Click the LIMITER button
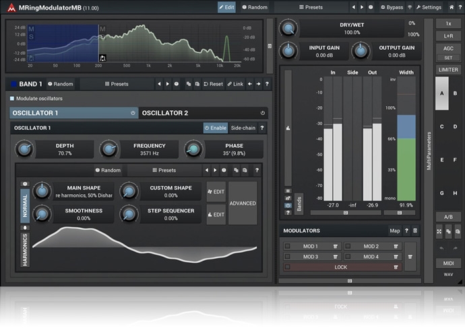 (x=448, y=70)
